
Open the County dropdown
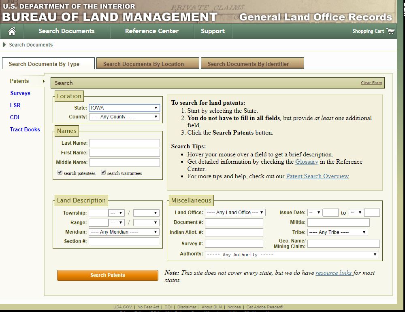(124, 117)
